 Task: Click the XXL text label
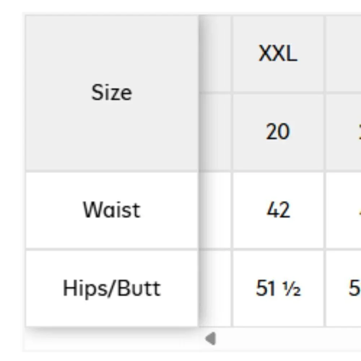278,53
